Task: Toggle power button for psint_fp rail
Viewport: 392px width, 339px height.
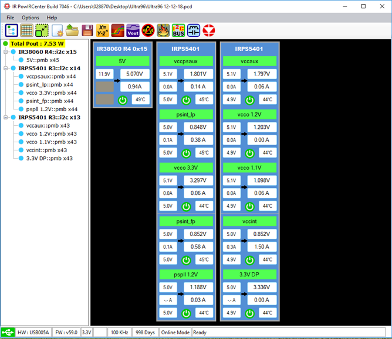Action: click(x=186, y=260)
